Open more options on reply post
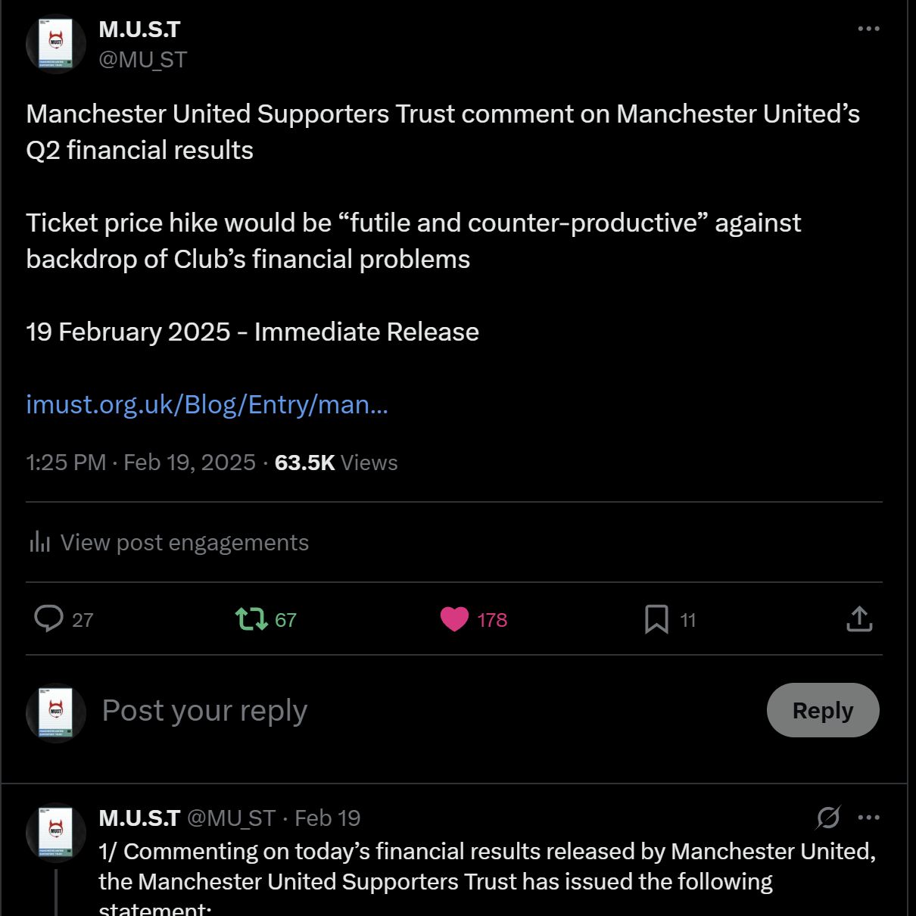The image size is (916, 916). [868, 818]
